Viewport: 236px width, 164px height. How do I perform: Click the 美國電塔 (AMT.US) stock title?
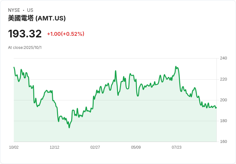(37, 18)
